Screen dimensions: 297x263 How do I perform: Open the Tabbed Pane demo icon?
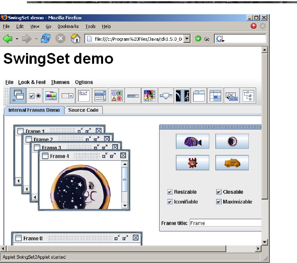pyautogui.click(x=199, y=96)
